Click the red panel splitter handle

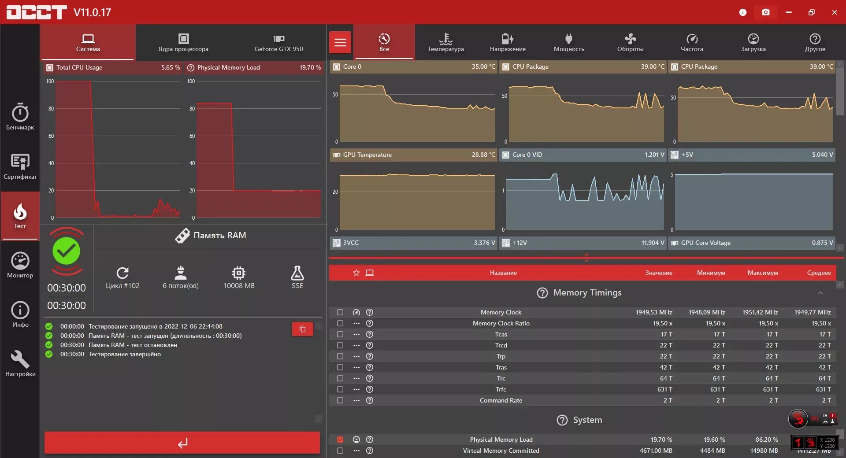[x=586, y=258]
